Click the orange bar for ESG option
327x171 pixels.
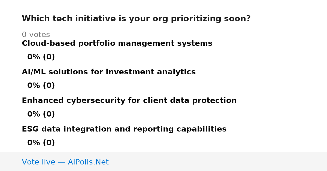22,143
